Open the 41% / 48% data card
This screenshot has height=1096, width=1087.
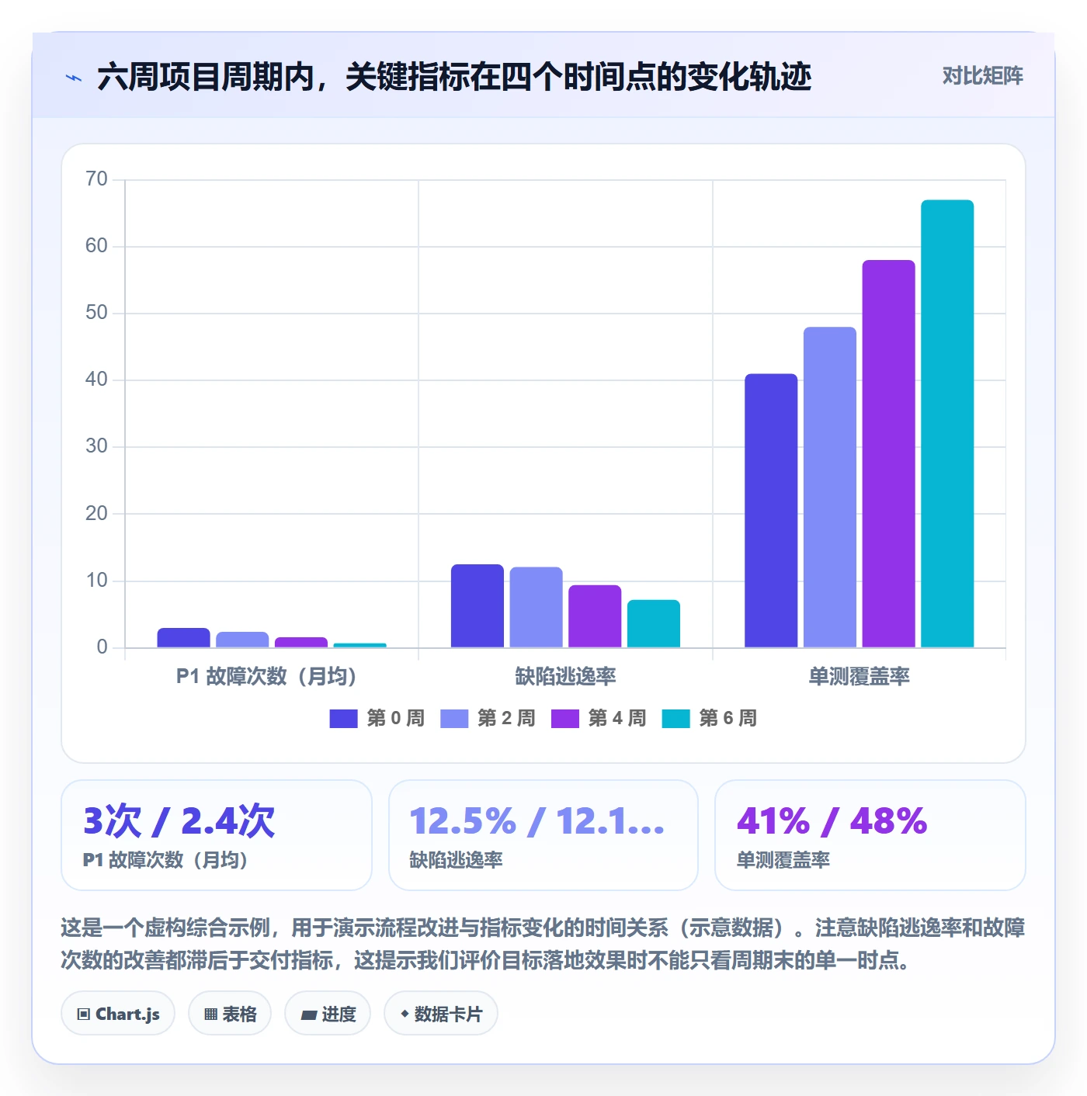tap(870, 835)
